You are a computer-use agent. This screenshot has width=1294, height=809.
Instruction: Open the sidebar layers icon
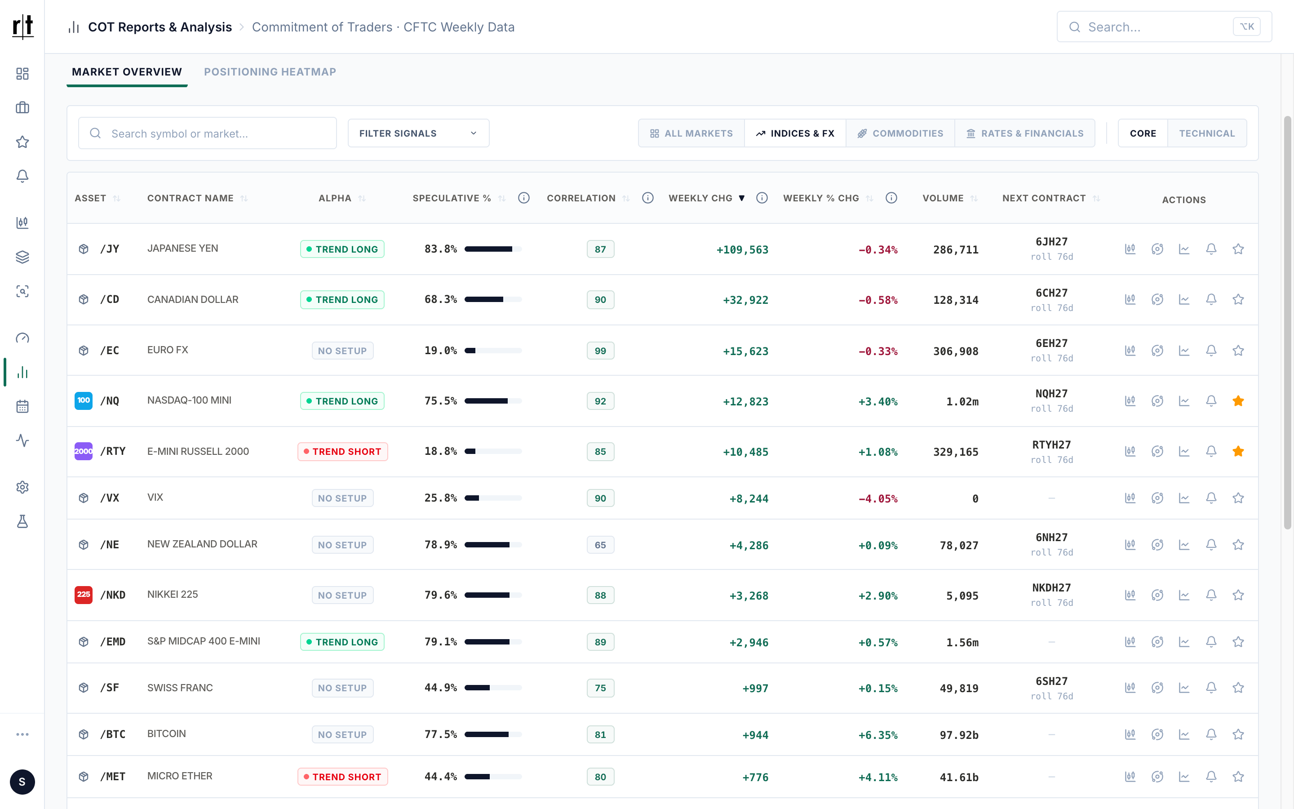tap(22, 257)
